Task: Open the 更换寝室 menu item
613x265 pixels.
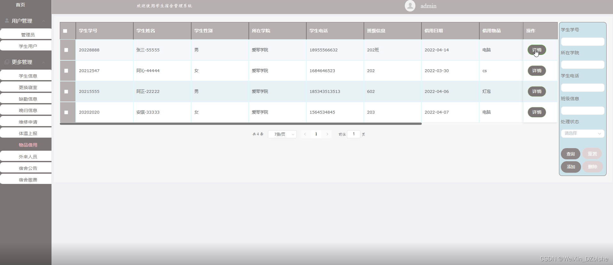Action: 26,87
